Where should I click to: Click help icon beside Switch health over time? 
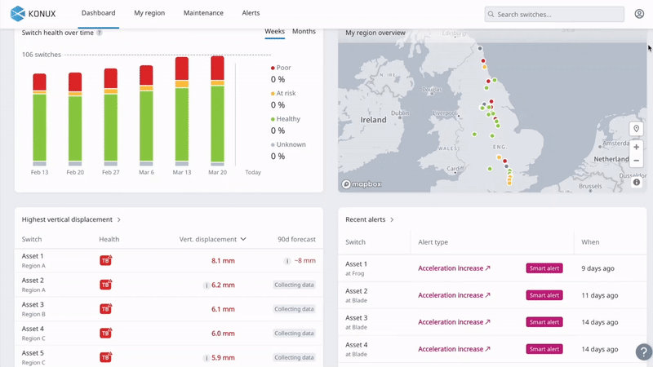(x=100, y=33)
